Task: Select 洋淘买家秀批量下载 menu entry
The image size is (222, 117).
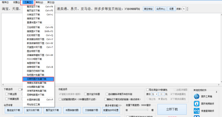Action: click(x=38, y=91)
